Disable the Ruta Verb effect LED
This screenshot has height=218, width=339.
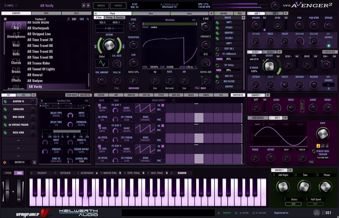pos(5,132)
